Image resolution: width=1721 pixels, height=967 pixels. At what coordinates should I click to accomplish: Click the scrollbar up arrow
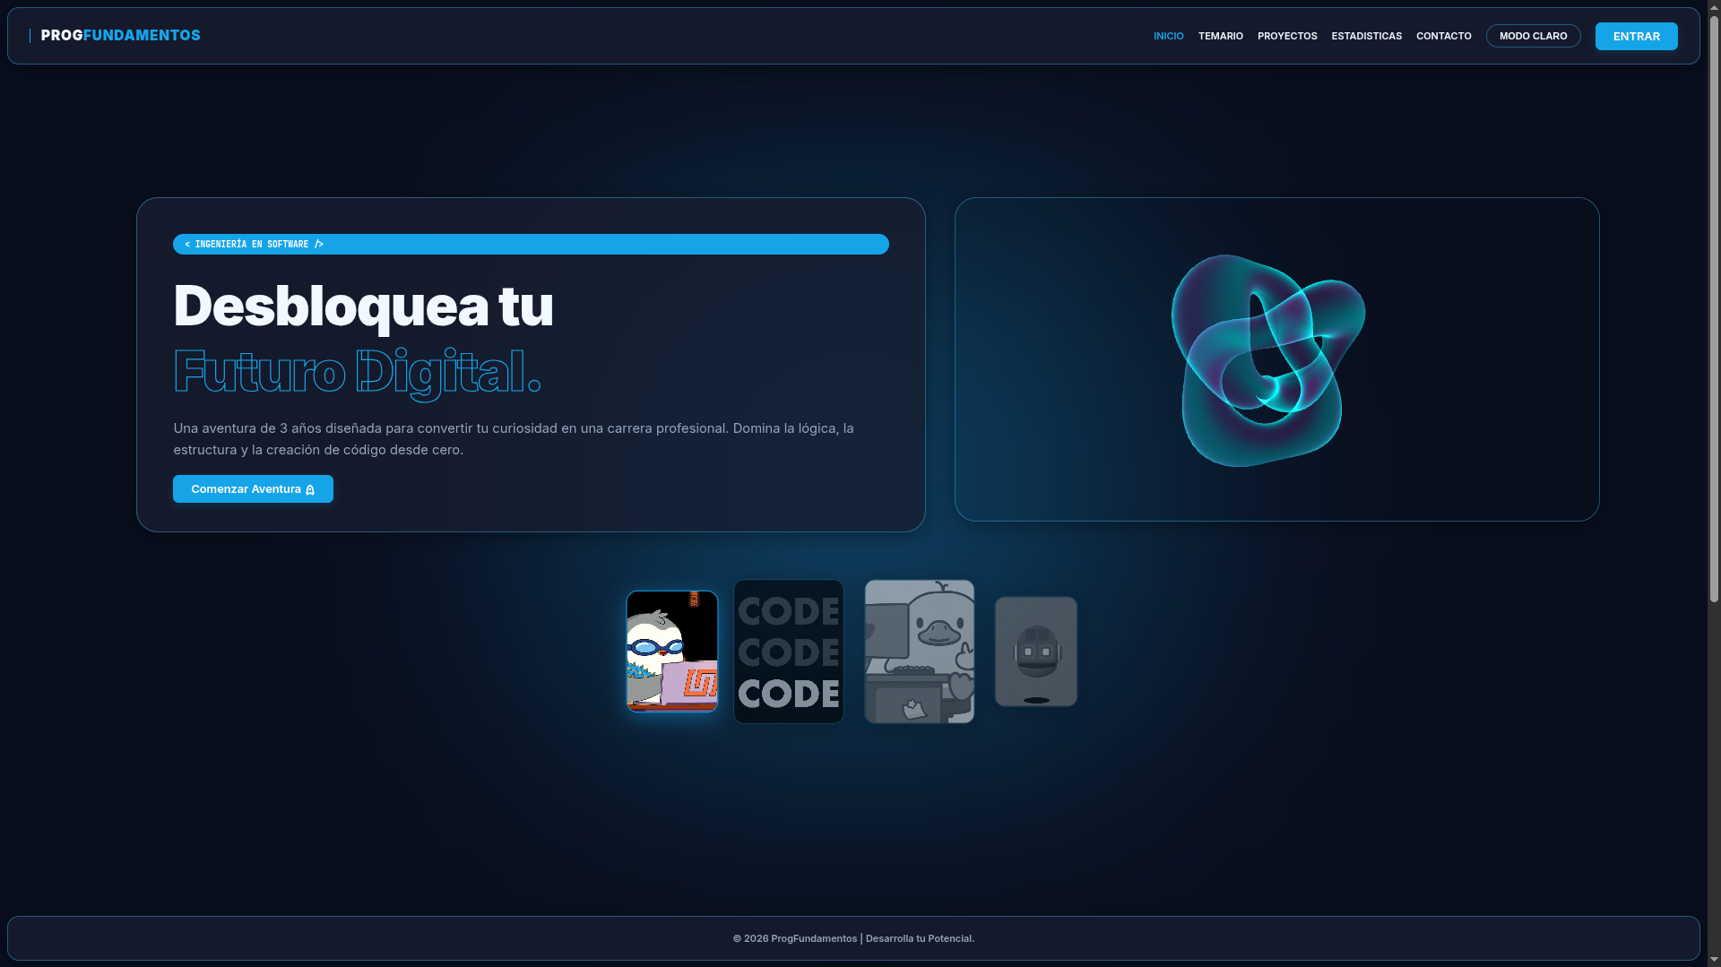tap(1714, 7)
